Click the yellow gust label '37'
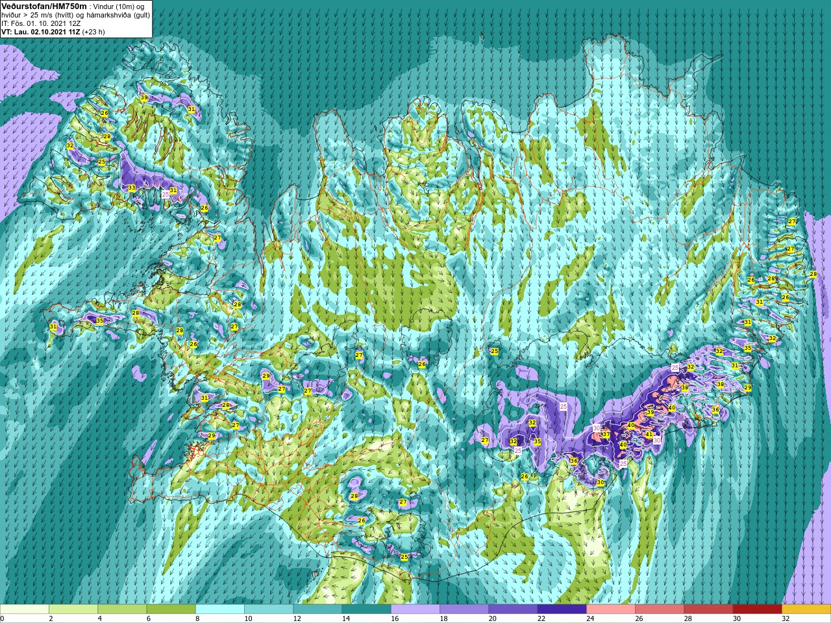This screenshot has height=623, width=831. tap(606, 435)
